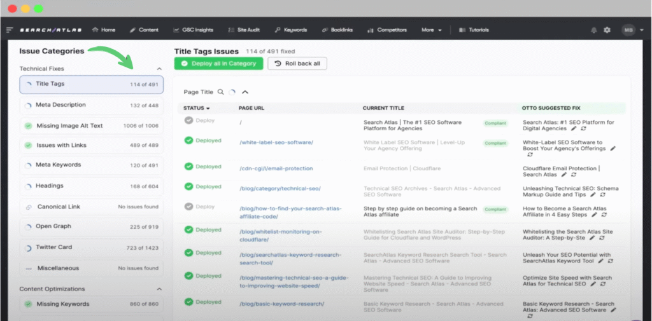The width and height of the screenshot is (652, 321).
Task: Click the green check icon next to Missing Image Alt Text
Action: coord(28,125)
